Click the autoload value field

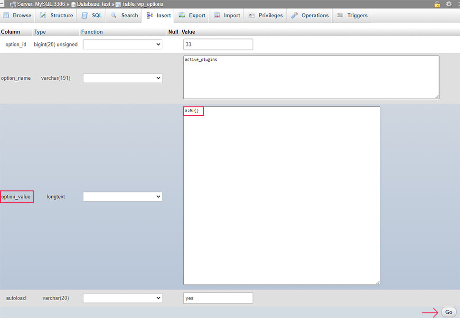[x=218, y=298]
